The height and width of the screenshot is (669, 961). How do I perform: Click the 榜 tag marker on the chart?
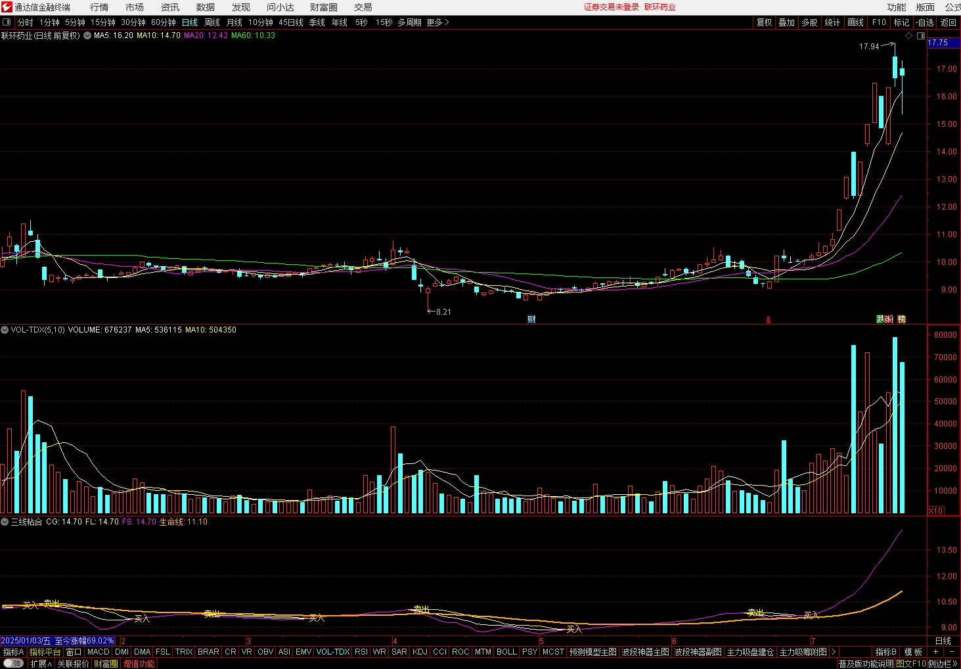(x=901, y=319)
